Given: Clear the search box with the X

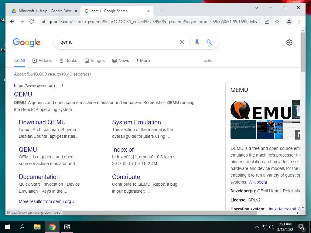Looking at the screenshot, I should (182, 42).
